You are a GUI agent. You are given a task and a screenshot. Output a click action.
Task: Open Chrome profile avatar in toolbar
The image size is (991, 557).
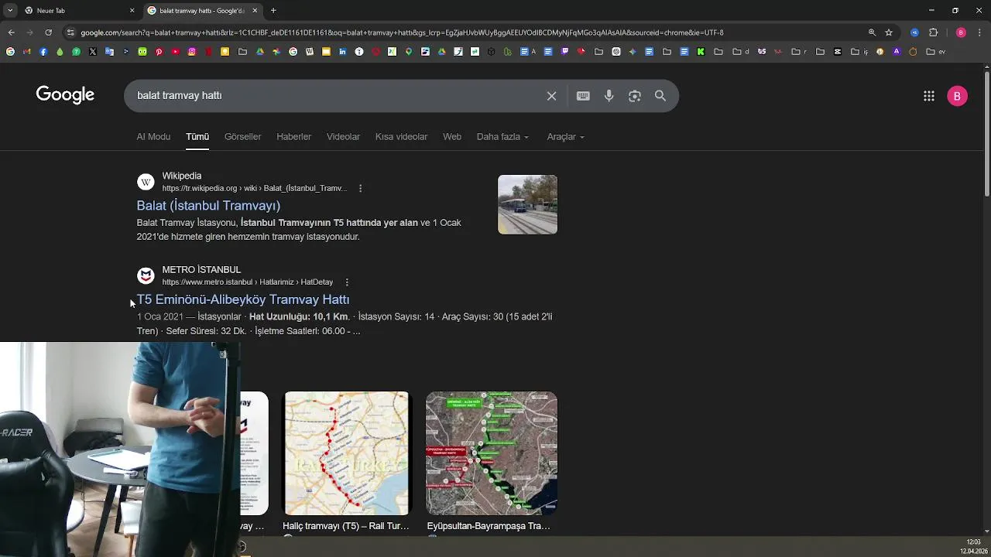pyautogui.click(x=961, y=32)
